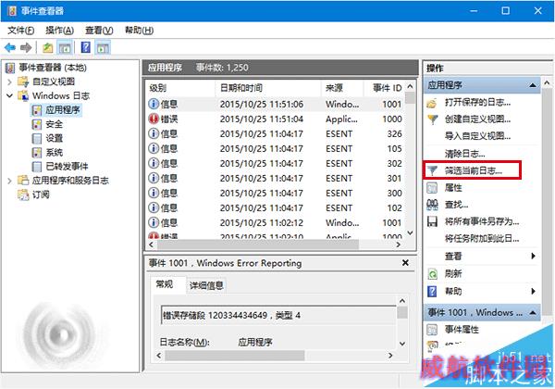555x389 pixels.
Task: Select the 设置 log in tree
Action: 47,138
